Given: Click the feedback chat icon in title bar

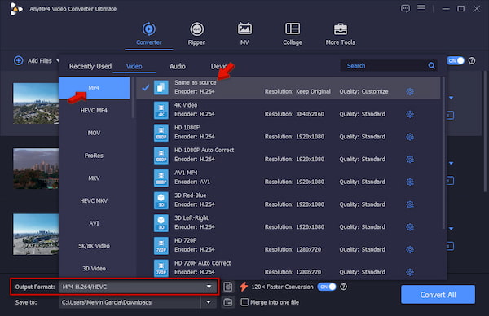Looking at the screenshot, I should click(x=405, y=8).
